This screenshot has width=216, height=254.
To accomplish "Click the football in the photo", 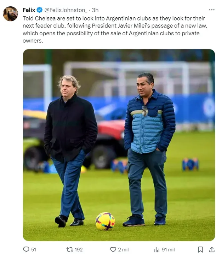I will (105, 221).
